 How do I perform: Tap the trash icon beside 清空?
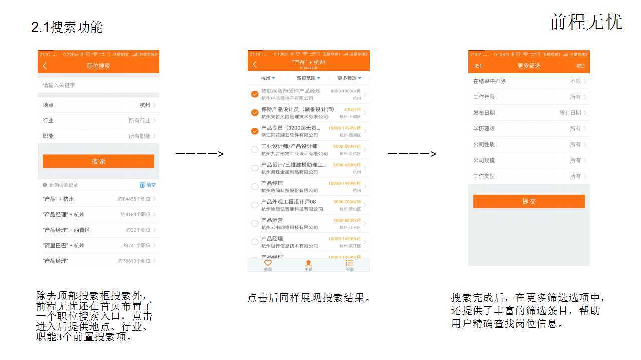[x=142, y=185]
